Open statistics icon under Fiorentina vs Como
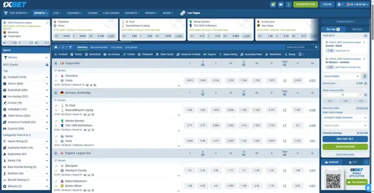 coord(87,85)
